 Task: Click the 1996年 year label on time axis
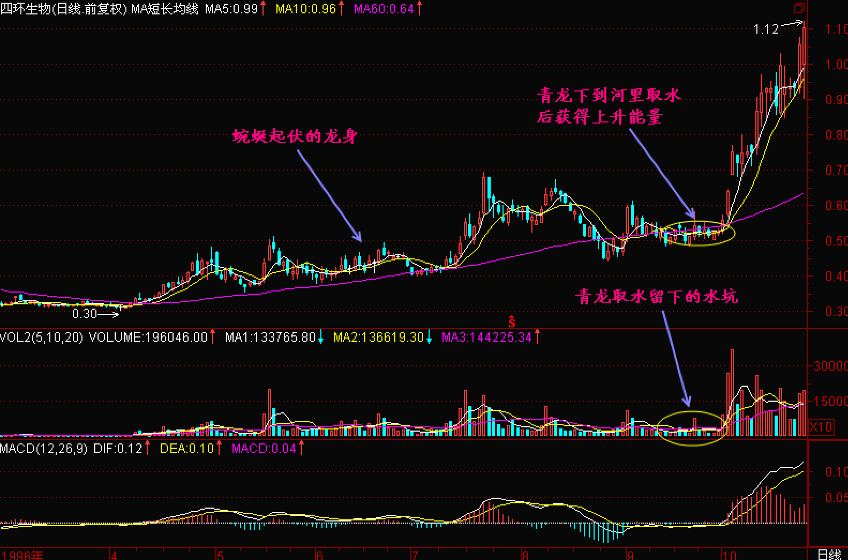[23, 555]
